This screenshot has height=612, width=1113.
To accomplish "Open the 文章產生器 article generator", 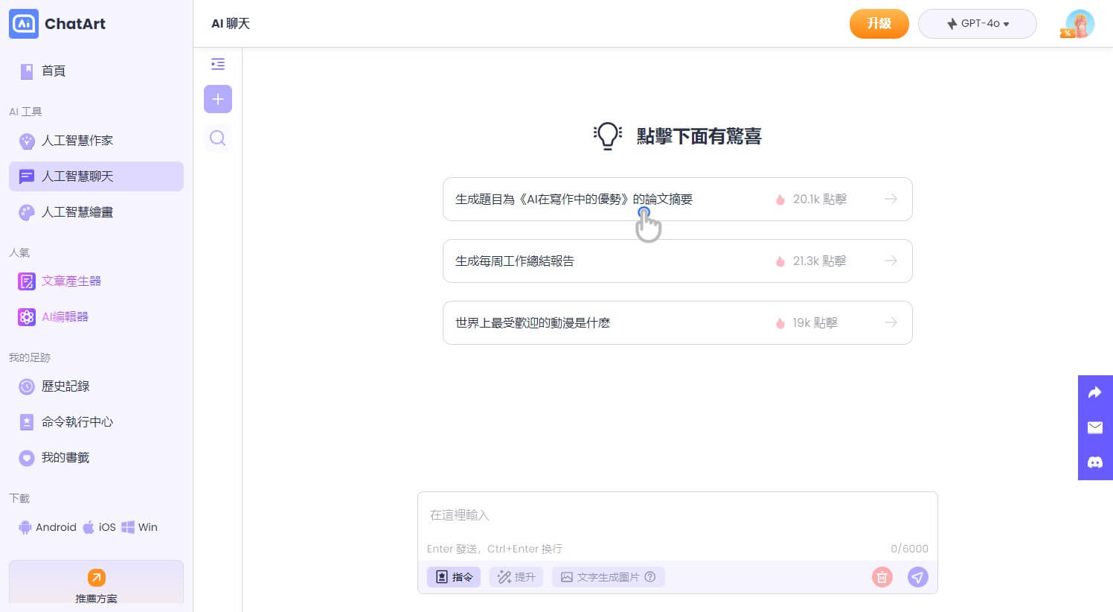I will (x=60, y=281).
